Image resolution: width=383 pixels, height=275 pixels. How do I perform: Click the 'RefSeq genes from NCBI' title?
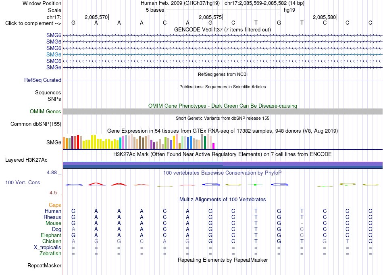pyautogui.click(x=223, y=74)
